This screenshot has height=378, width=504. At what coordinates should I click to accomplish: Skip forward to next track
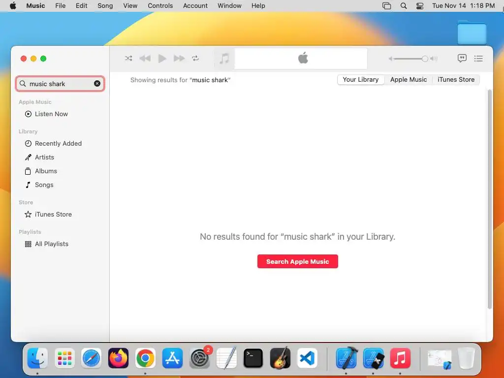tap(179, 58)
